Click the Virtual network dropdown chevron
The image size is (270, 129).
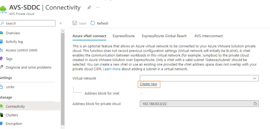[x=254, y=78]
